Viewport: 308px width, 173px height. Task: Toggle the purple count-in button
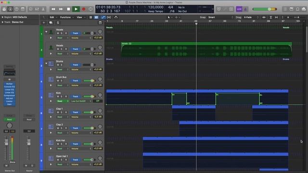tap(239, 9)
